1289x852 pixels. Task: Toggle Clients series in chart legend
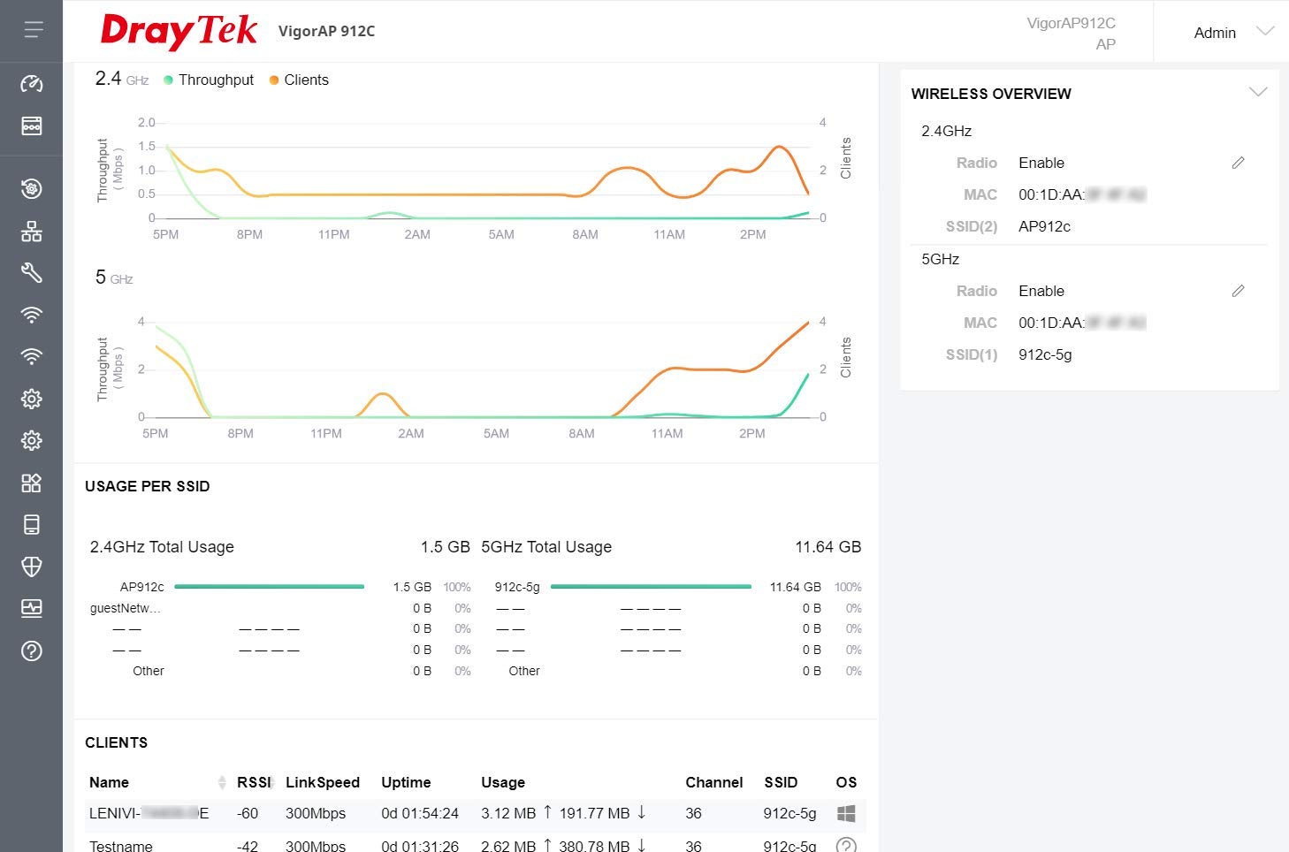299,80
